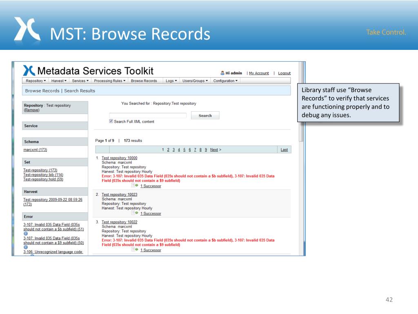
Task: Click successor arrow icon for record 10022
Action: 135,249
